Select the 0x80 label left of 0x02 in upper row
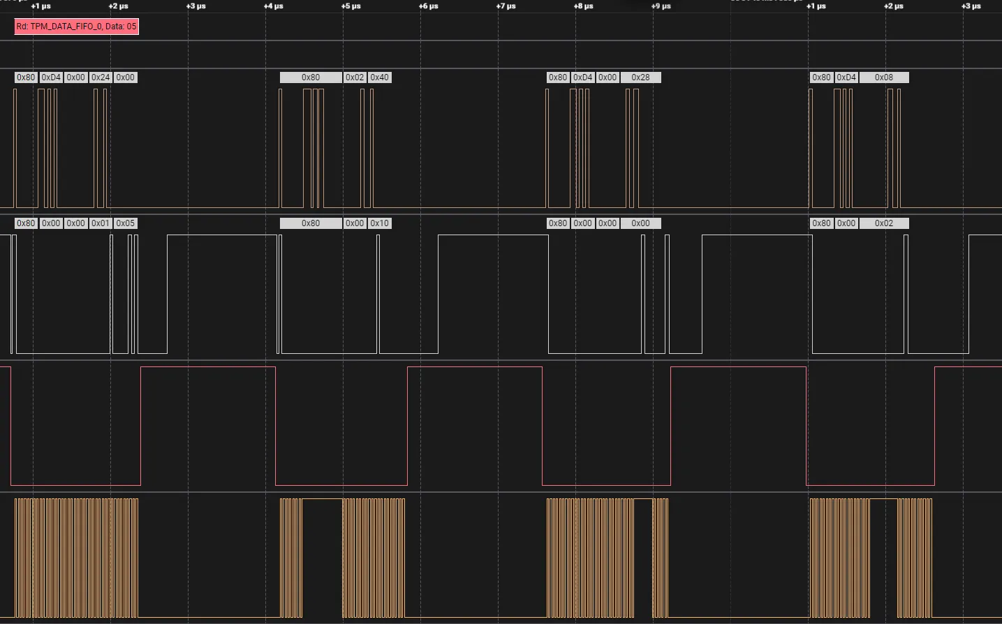This screenshot has height=624, width=1002. pyautogui.click(x=311, y=77)
